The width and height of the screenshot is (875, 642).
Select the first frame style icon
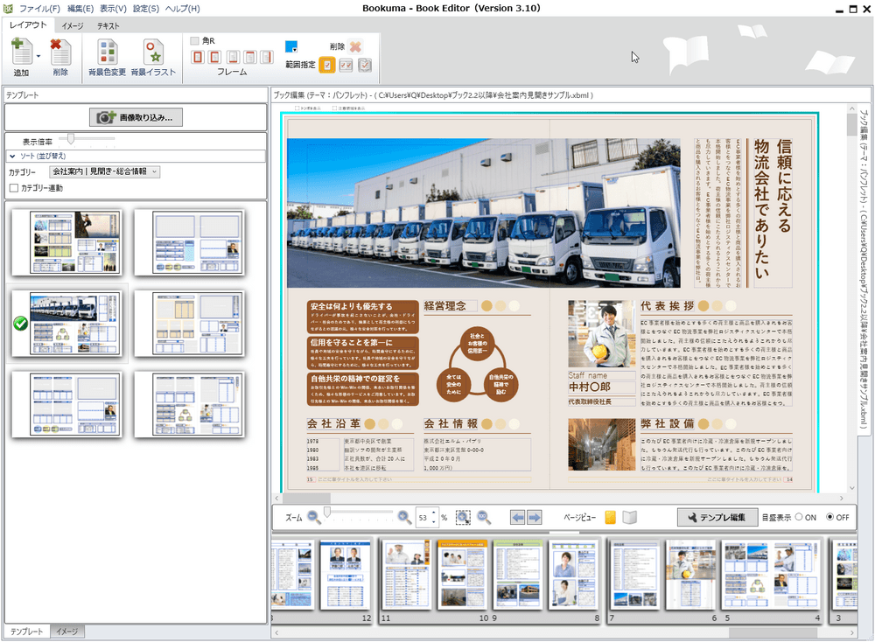pyautogui.click(x=198, y=58)
